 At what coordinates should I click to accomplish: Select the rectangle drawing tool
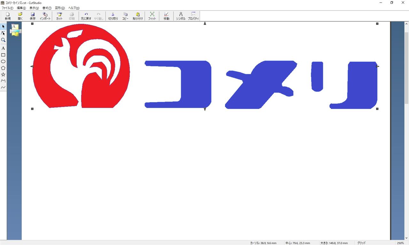[3, 55]
